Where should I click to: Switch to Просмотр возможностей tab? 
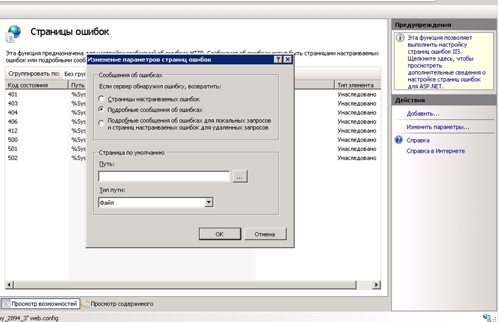point(41,304)
